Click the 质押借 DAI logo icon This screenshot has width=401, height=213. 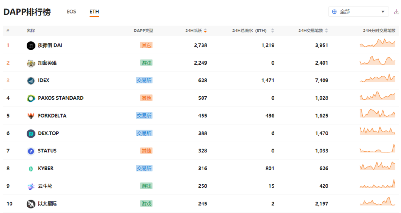31,46
